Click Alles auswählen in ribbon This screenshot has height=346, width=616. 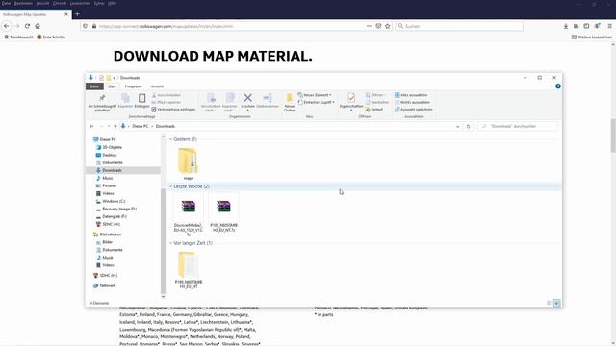(411, 95)
